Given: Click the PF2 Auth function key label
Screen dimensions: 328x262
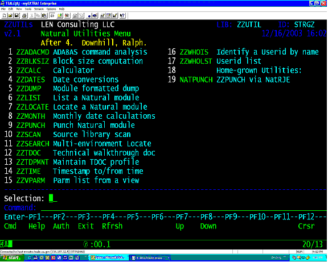Looking at the screenshot, I should [x=61, y=226].
